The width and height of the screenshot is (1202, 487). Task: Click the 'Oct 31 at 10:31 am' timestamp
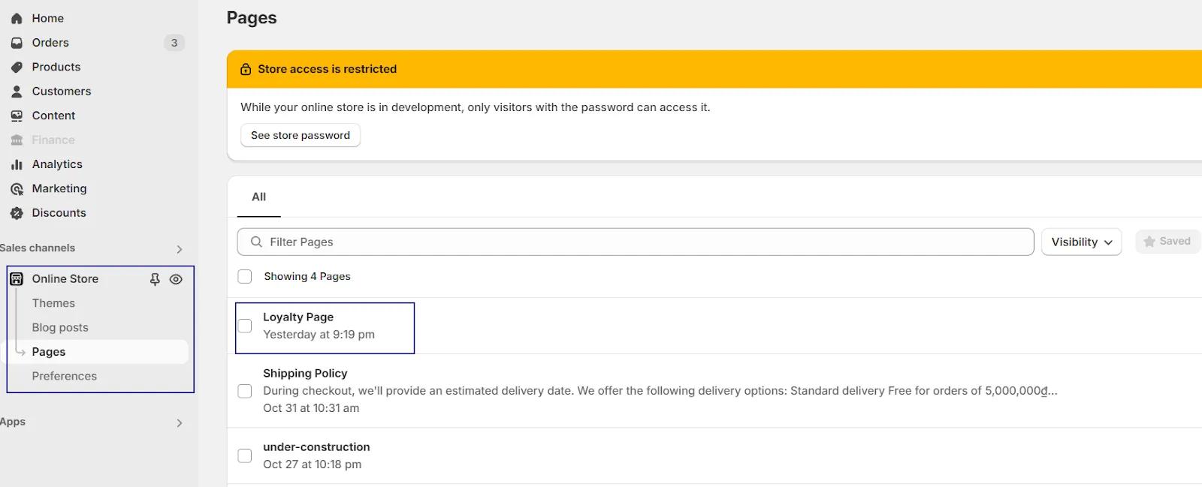[x=311, y=408]
